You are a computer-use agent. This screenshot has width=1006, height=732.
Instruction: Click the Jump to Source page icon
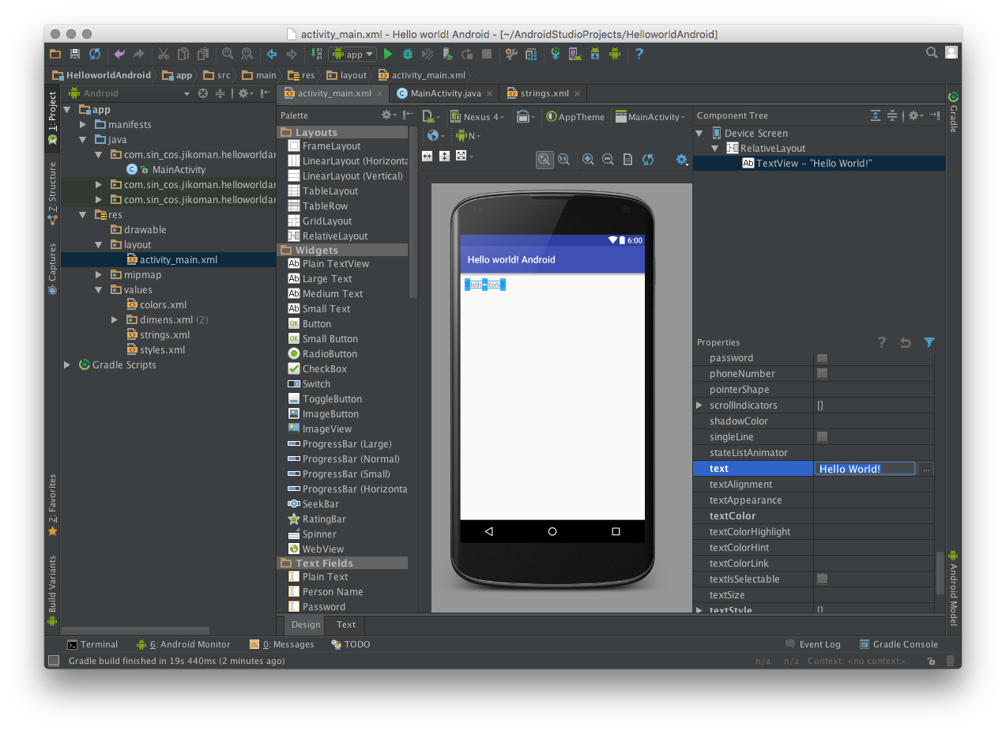tap(628, 159)
